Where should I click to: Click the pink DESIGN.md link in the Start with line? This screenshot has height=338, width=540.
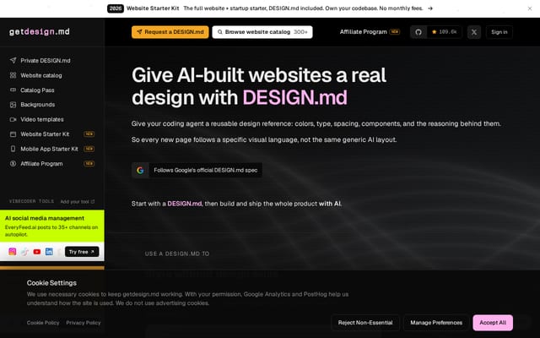184,204
